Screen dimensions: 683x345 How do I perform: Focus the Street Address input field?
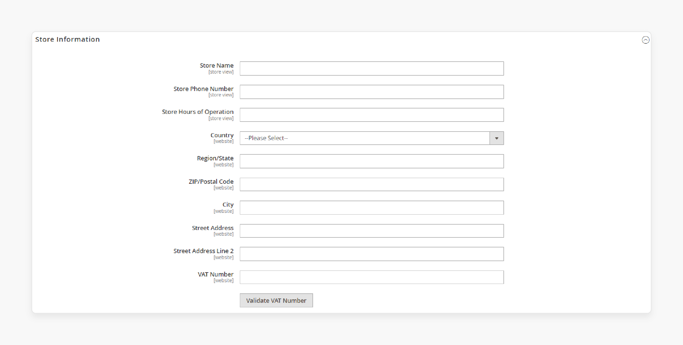pos(372,231)
